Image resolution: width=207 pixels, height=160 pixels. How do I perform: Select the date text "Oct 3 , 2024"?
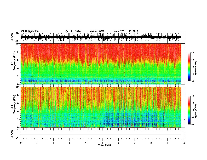(73, 31)
